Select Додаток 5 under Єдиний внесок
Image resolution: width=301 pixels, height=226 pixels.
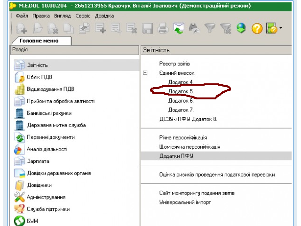pos(181,91)
